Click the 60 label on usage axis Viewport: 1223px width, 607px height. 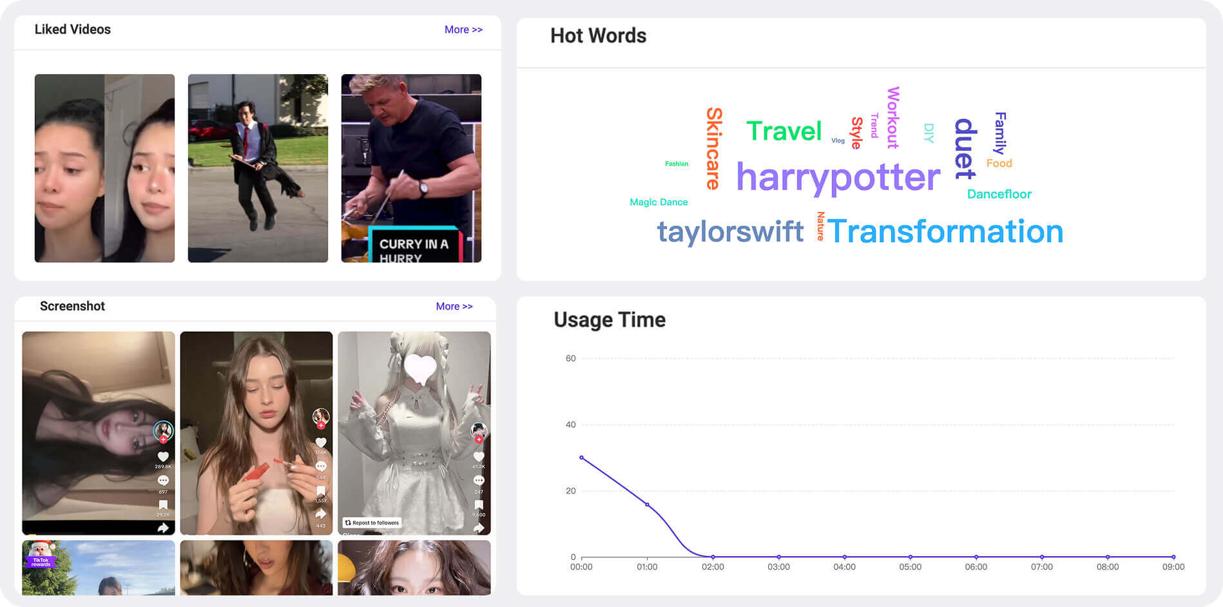click(x=570, y=358)
